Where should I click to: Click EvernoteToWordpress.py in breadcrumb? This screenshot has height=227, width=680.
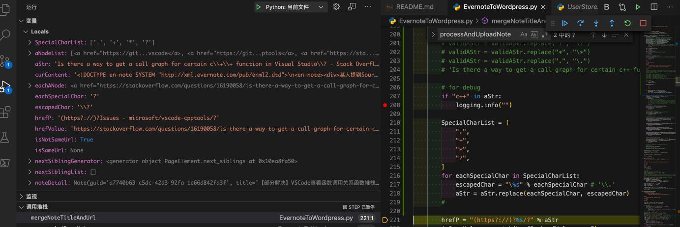pos(436,21)
